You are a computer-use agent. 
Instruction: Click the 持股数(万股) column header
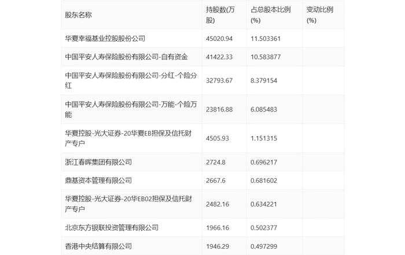[x=220, y=15]
